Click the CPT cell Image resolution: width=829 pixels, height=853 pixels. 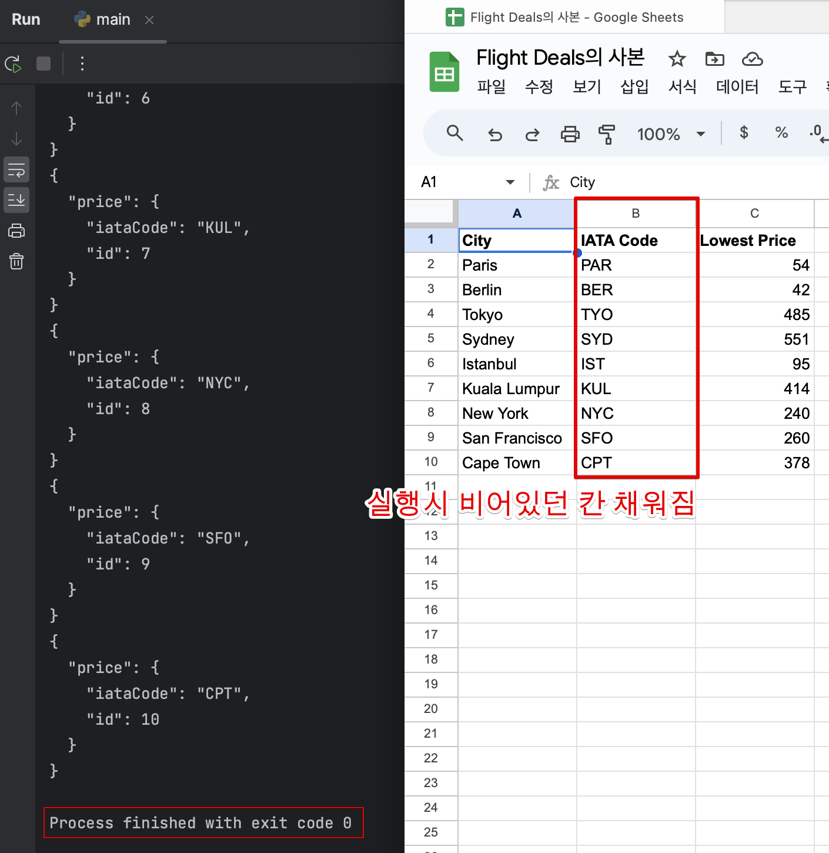tap(636, 463)
